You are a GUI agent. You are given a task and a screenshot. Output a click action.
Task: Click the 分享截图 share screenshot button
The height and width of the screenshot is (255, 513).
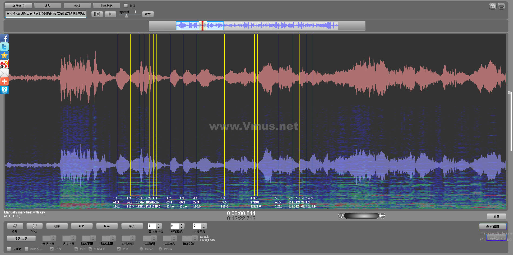click(x=492, y=226)
